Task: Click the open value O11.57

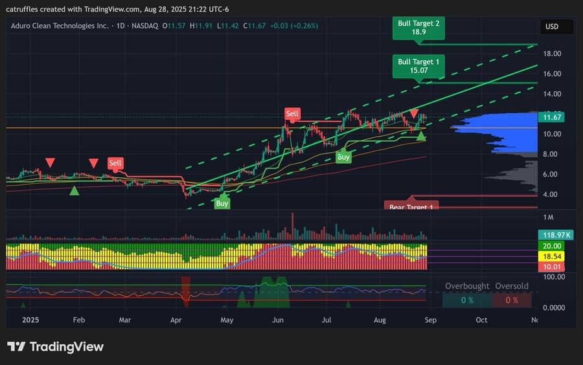Action: 174,26
